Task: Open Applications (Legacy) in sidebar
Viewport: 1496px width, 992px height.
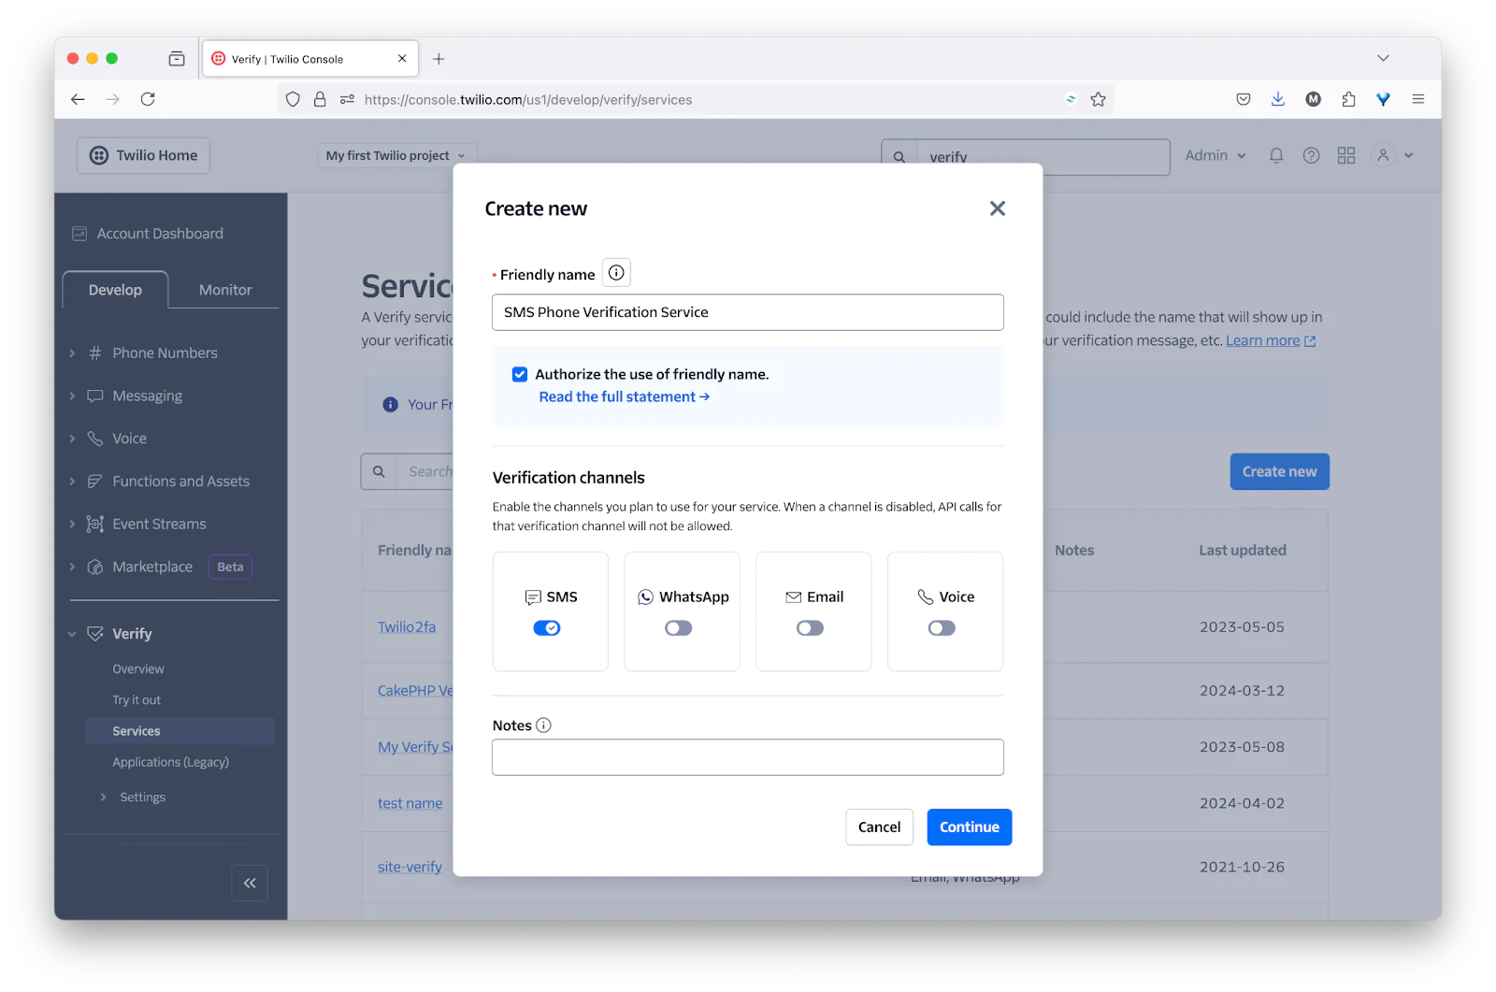Action: (x=170, y=763)
